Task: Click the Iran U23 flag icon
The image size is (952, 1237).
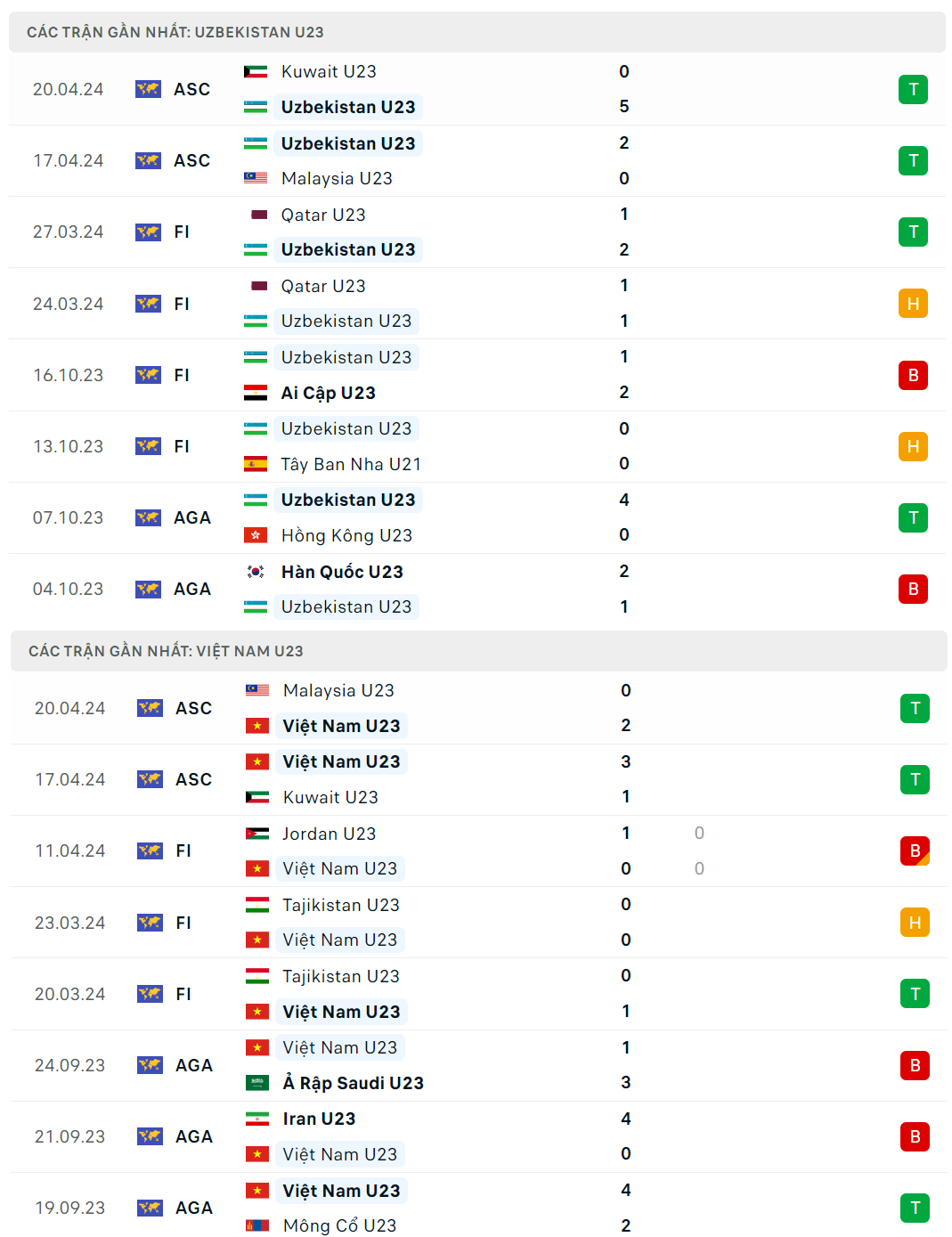Action: (x=257, y=1119)
